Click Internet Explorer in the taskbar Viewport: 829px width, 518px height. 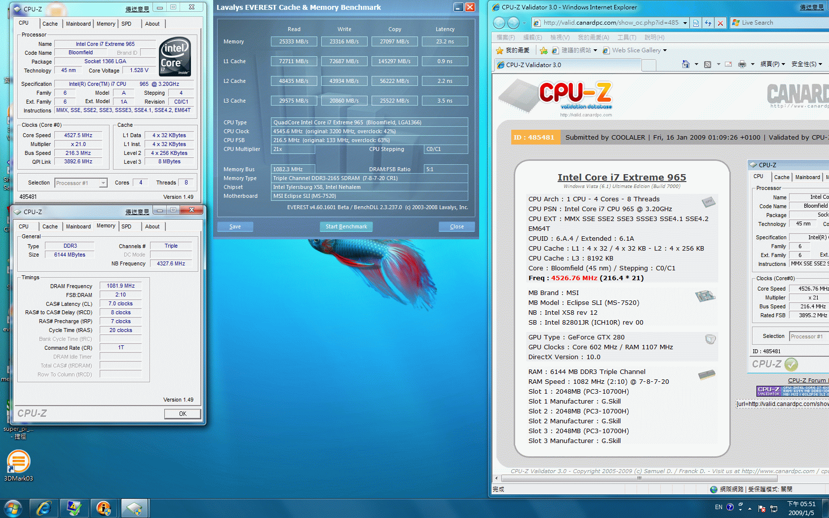point(44,508)
